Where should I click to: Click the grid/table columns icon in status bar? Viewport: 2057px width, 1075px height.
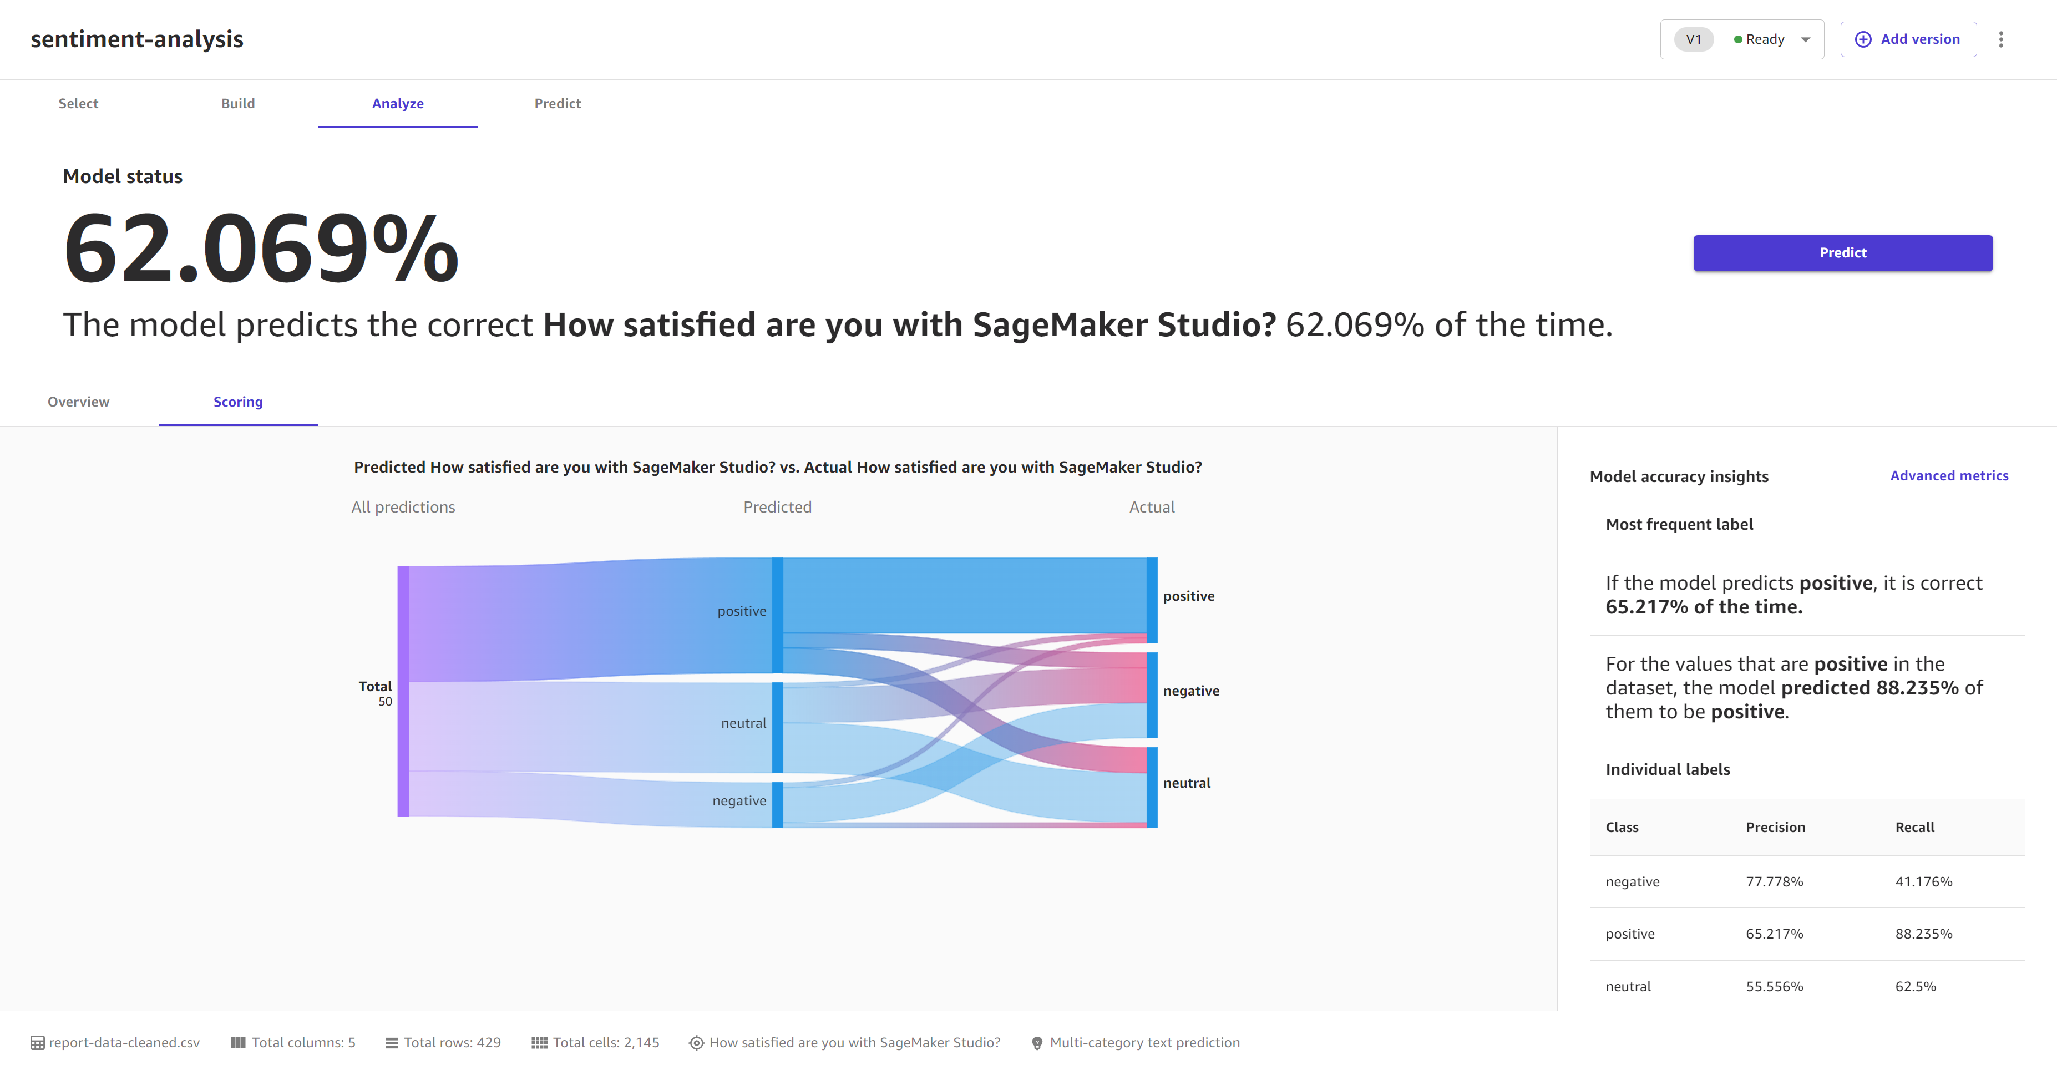click(234, 1045)
